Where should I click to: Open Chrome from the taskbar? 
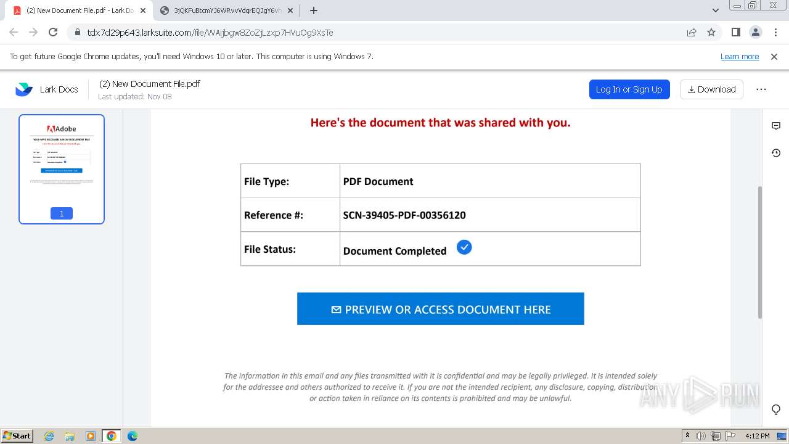pos(112,436)
